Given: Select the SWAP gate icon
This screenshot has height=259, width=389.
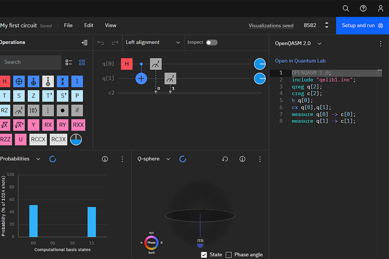Looking at the screenshot, I should 63,81.
